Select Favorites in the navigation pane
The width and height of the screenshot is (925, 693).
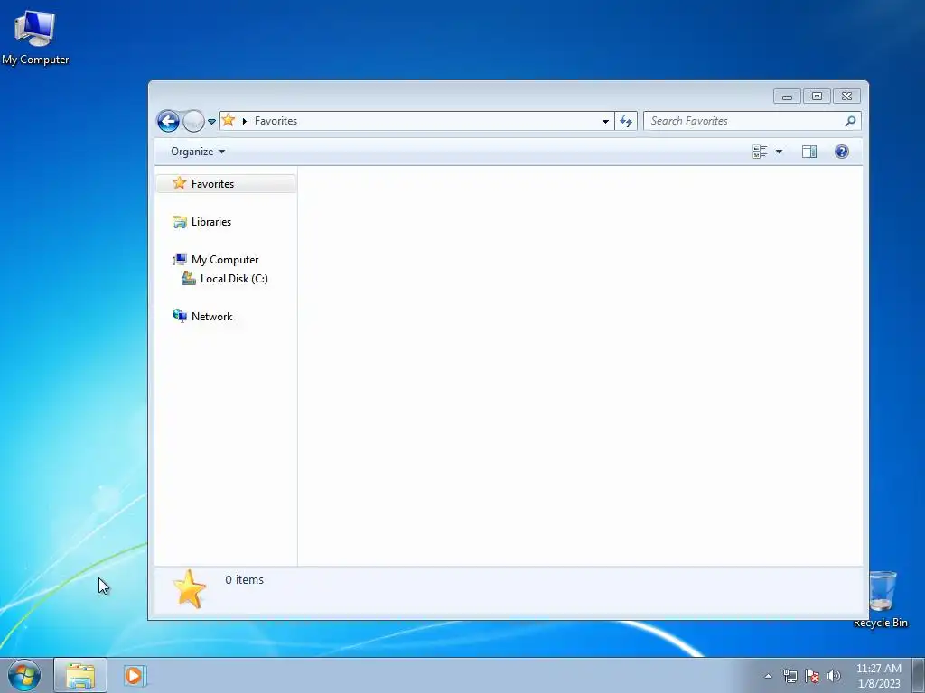225,184
